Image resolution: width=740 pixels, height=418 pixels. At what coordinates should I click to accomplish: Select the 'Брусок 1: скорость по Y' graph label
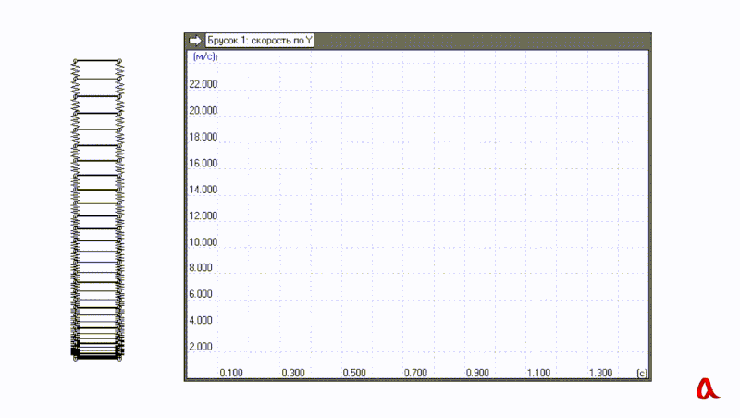click(260, 41)
